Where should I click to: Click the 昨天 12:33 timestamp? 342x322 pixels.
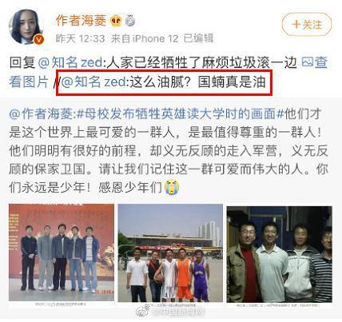click(x=80, y=39)
